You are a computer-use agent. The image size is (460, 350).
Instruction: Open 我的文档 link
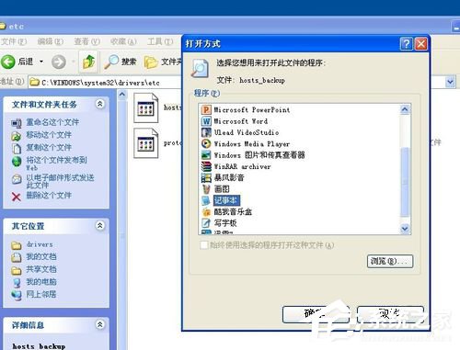click(41, 257)
